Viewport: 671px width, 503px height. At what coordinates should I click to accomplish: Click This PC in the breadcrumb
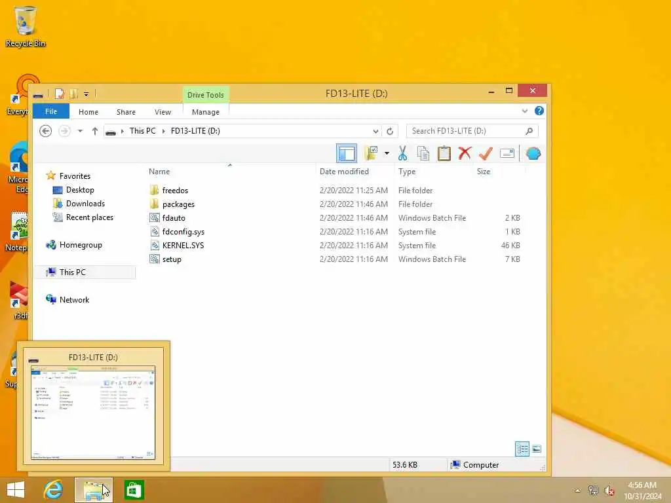click(x=142, y=131)
